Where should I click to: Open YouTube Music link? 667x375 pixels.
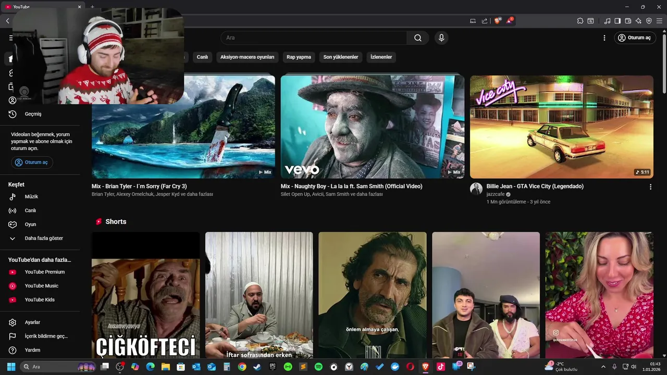[x=42, y=285]
